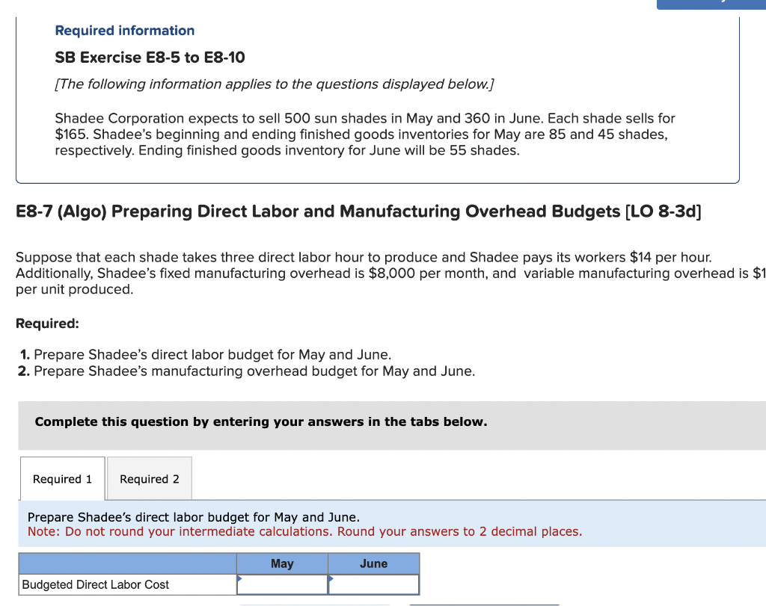
Task: Click the red rounding note text
Action: click(305, 531)
